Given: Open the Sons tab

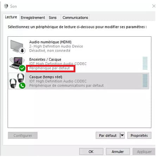Looking at the screenshot, I should 52,18.
